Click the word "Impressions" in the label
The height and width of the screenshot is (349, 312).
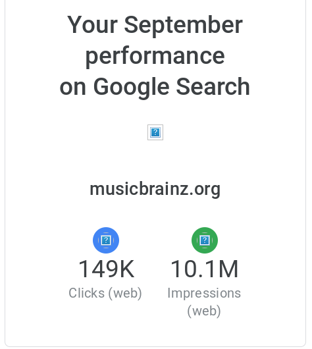204,293
